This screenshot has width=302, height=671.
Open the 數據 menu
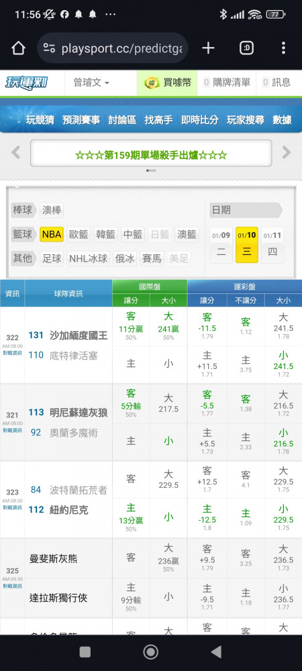(283, 120)
